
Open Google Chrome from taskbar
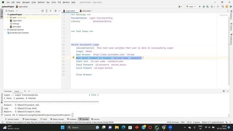[x=163, y=127]
